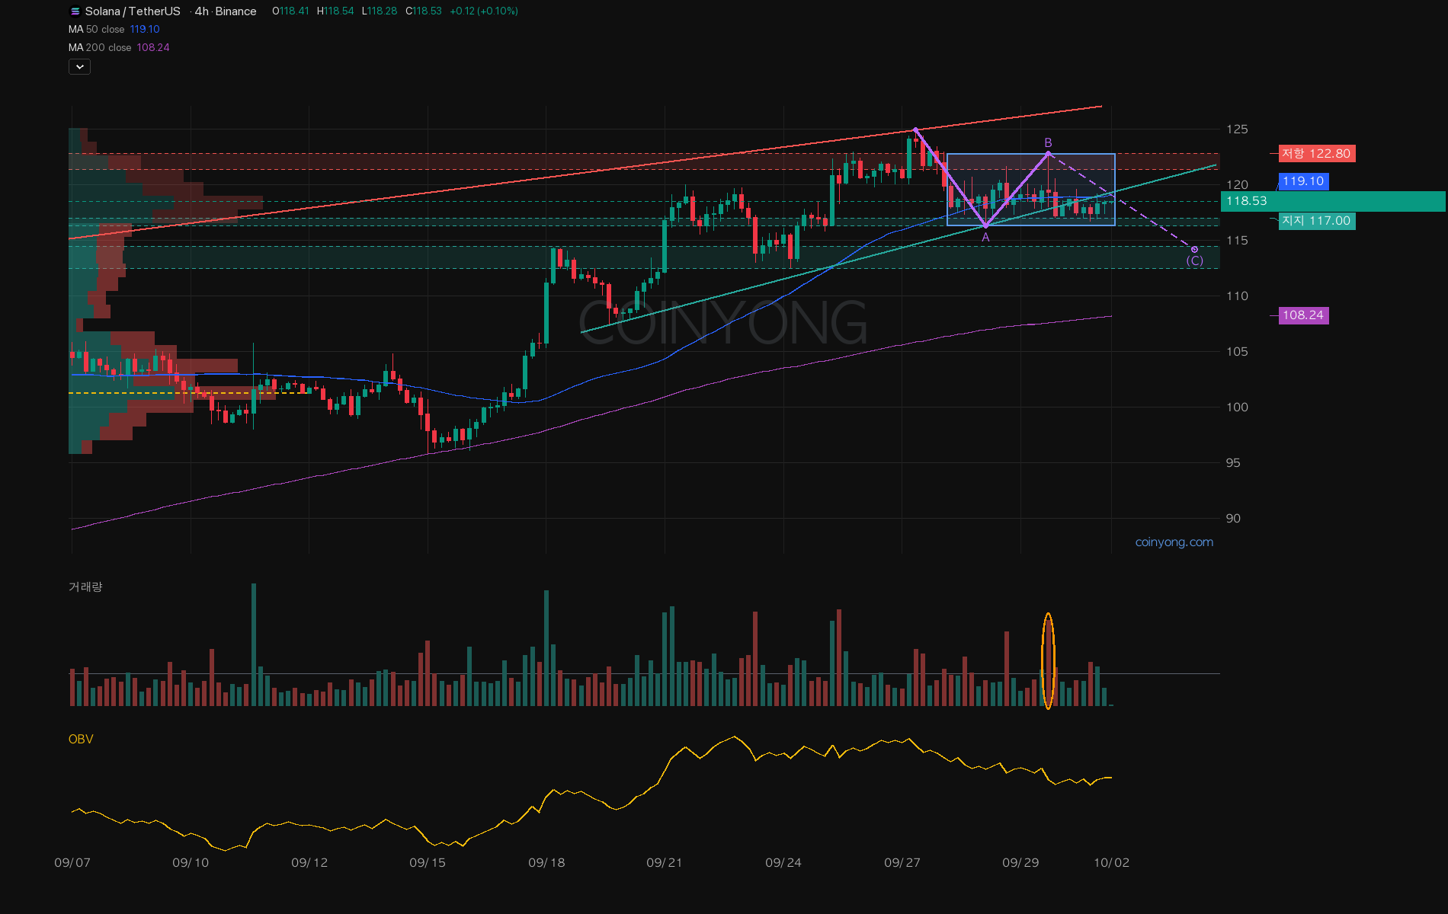Click the +0.12 (+0.10%) change value

[484, 11]
